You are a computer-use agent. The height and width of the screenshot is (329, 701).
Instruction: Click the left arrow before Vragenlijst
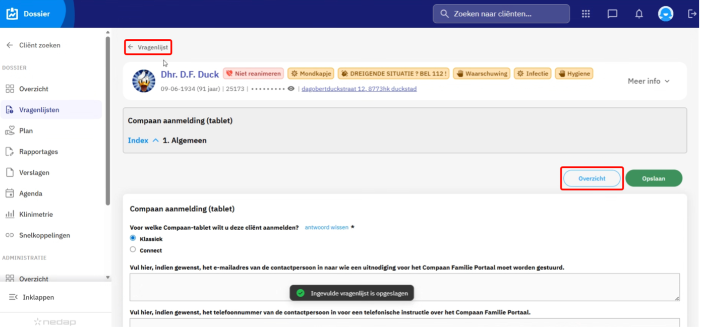coord(131,47)
